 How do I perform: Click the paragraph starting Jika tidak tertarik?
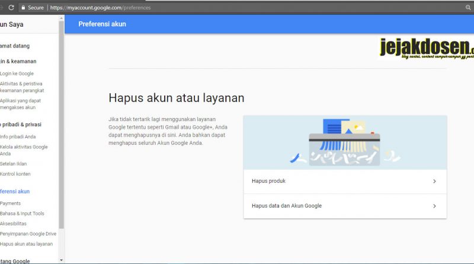click(x=168, y=131)
